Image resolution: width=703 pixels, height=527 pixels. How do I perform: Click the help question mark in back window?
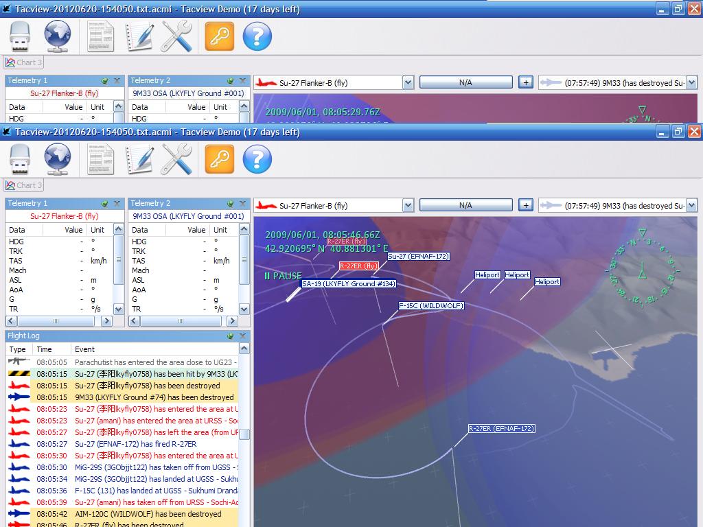point(257,36)
